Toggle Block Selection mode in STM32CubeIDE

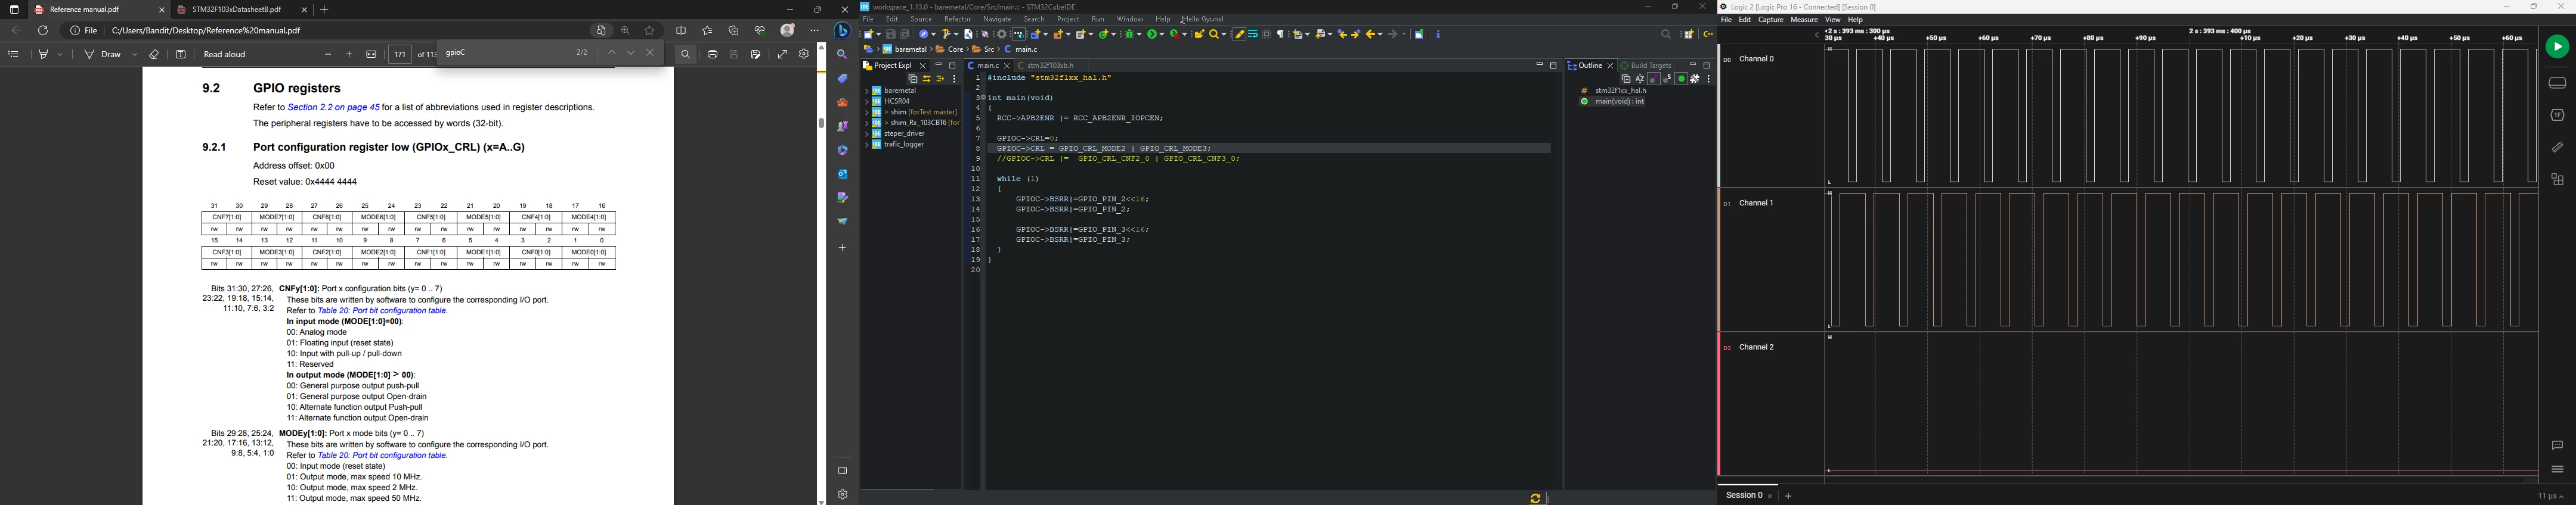[x=1267, y=34]
